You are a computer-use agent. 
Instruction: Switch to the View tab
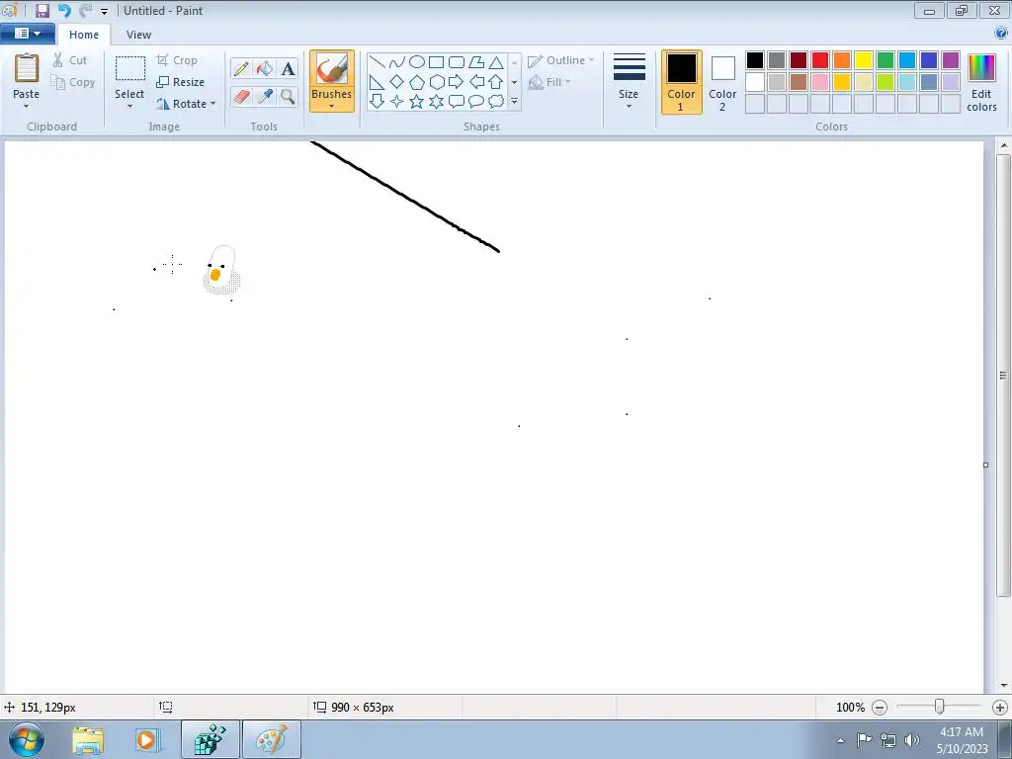(138, 35)
